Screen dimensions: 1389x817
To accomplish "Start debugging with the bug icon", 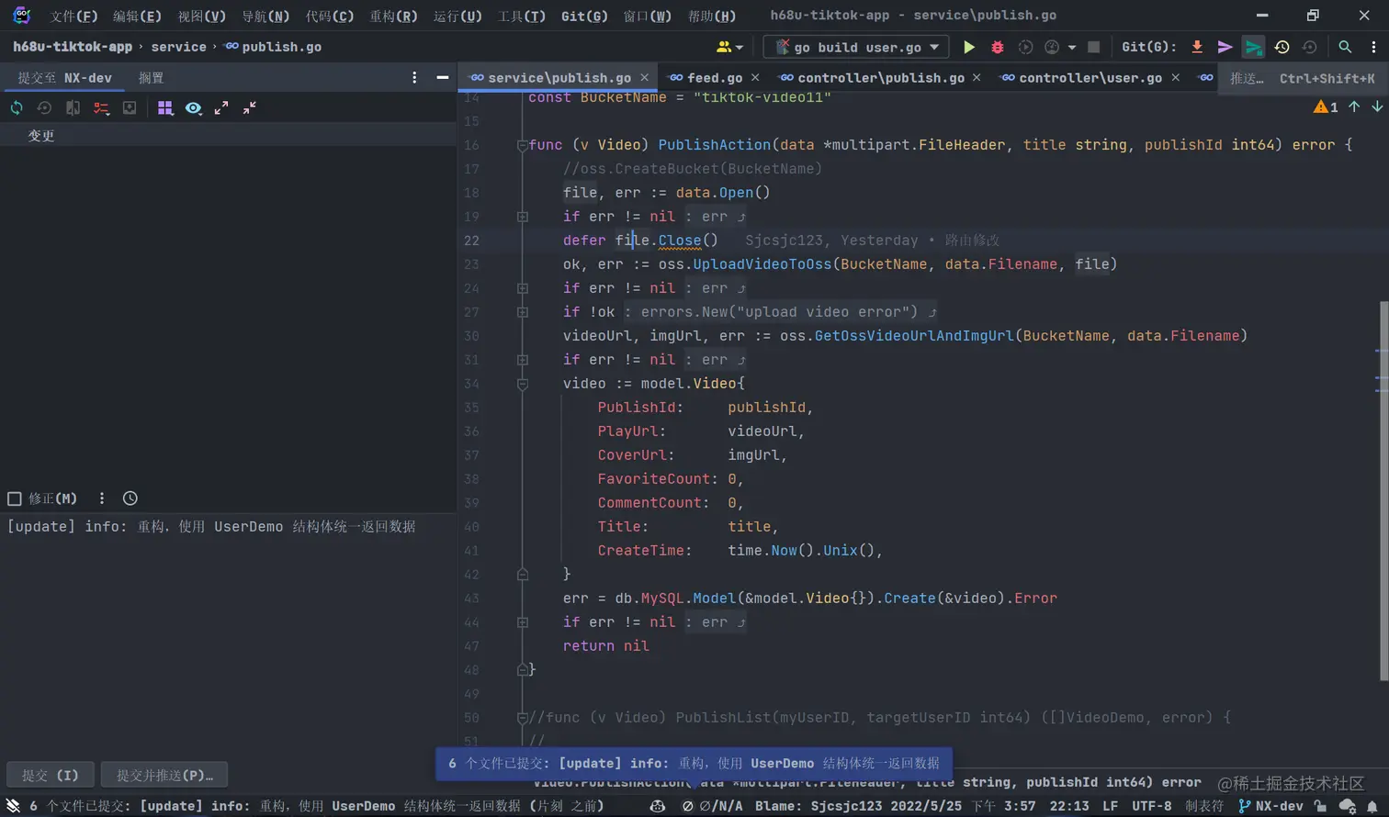I will coord(997,47).
